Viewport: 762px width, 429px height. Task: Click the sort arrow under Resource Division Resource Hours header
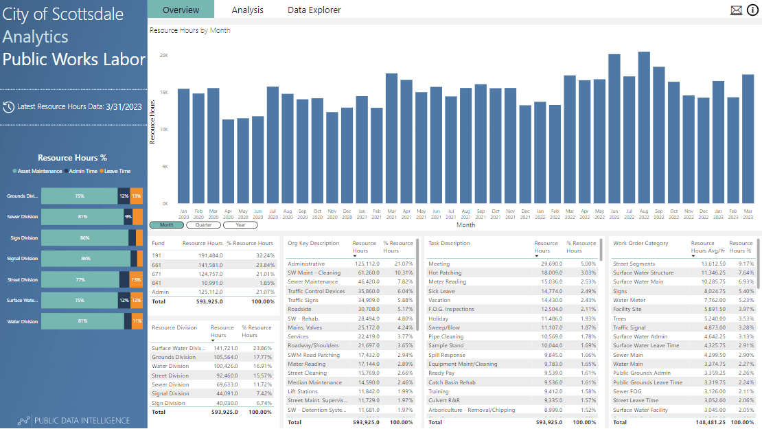click(x=213, y=340)
